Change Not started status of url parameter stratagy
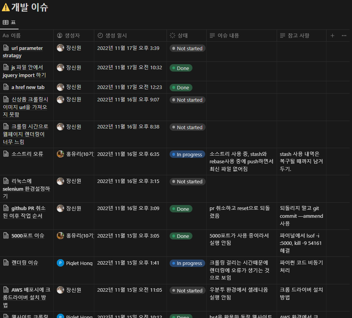The width and height of the screenshot is (352, 318). [x=187, y=48]
